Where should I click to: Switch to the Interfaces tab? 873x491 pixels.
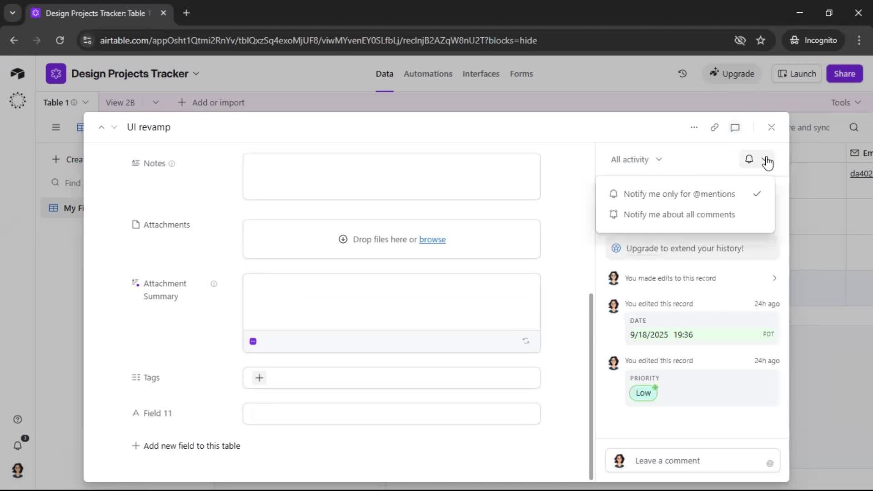(481, 74)
